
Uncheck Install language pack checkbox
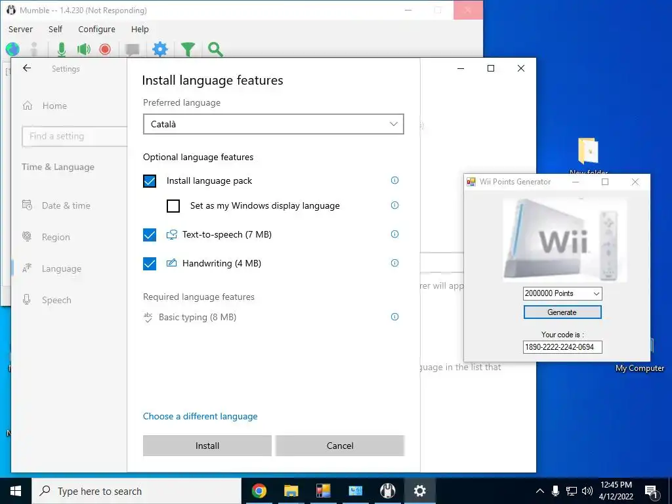(150, 181)
